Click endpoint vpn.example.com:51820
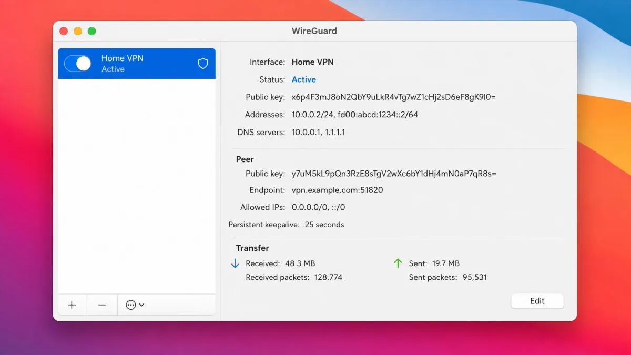Screen dimensions: 631x355 (338, 190)
